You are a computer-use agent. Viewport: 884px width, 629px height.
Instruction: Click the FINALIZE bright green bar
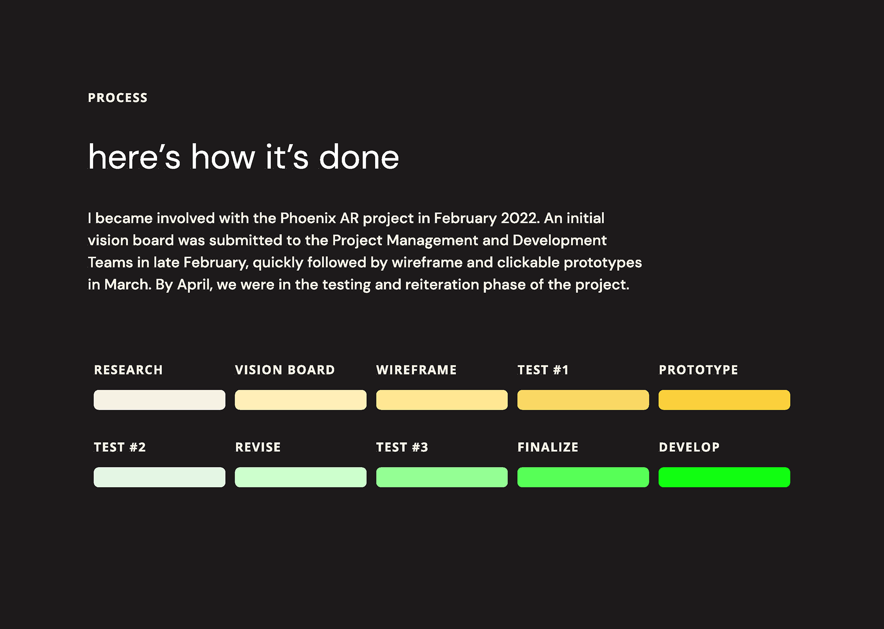click(x=583, y=477)
